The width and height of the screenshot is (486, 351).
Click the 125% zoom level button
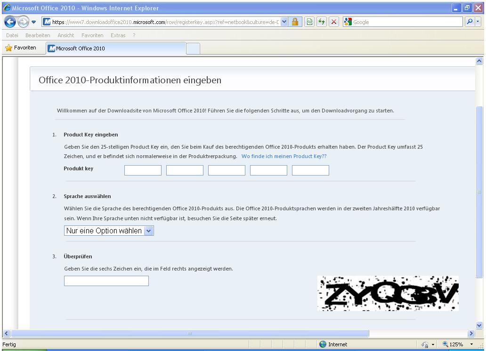(x=453, y=344)
